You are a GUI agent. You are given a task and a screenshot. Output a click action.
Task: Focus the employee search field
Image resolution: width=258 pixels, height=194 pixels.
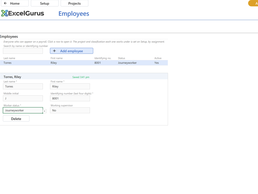[x=23, y=51]
